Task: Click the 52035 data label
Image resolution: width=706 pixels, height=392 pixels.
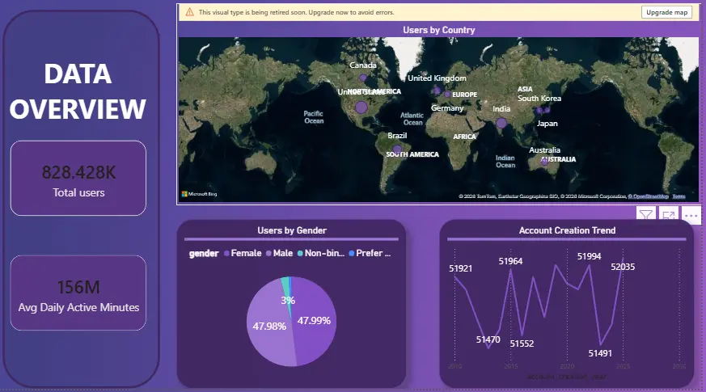Action: tap(623, 267)
